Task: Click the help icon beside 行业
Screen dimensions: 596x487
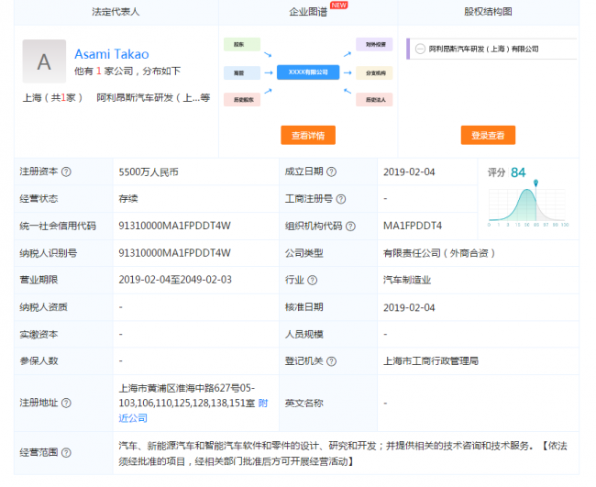Action: click(x=312, y=281)
